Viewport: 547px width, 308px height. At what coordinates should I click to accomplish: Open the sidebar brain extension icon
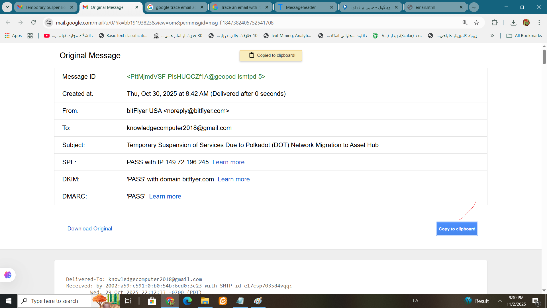8,275
